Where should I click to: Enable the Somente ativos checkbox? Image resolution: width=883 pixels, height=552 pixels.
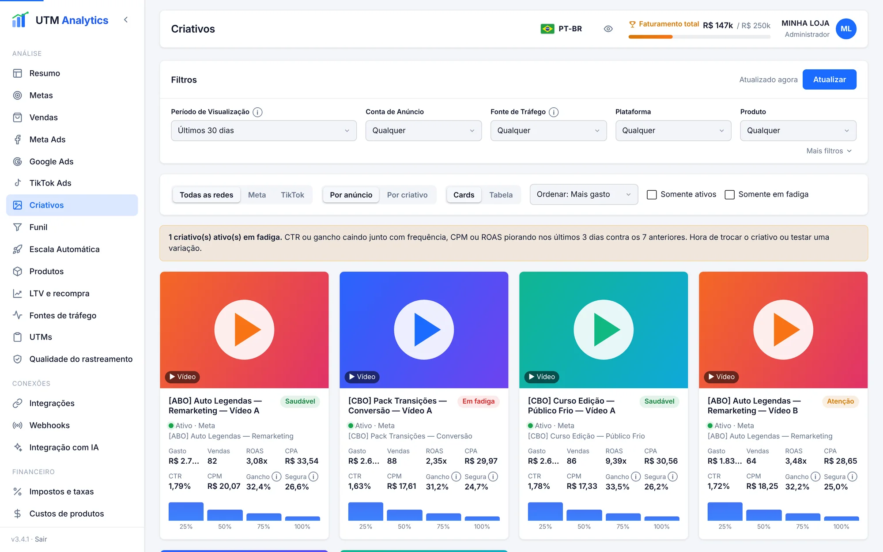coord(652,195)
